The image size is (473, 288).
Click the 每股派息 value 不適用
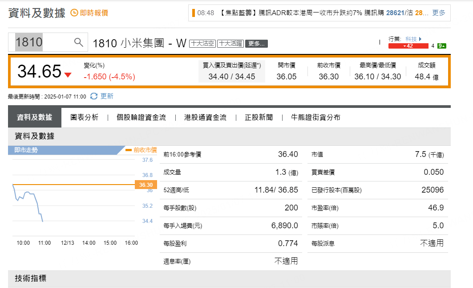coord(432,243)
